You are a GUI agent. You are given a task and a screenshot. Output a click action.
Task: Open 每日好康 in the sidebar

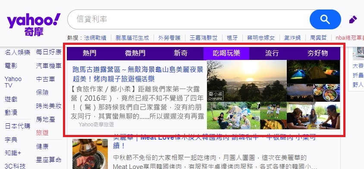click(49, 52)
